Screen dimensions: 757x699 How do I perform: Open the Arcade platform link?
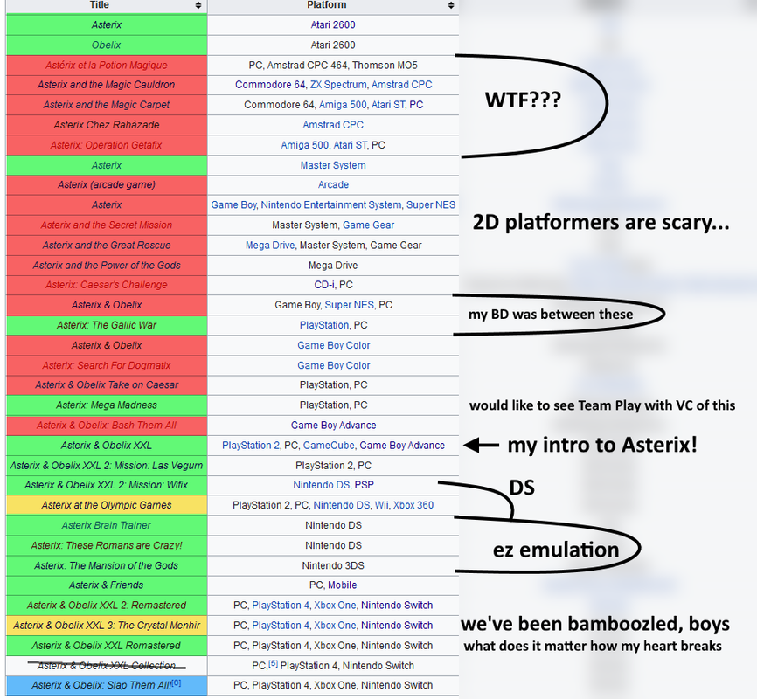tap(333, 184)
